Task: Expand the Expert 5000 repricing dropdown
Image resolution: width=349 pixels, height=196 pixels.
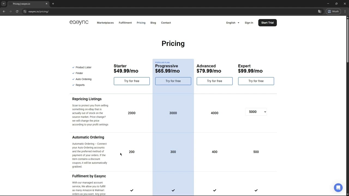Action: click(256, 112)
